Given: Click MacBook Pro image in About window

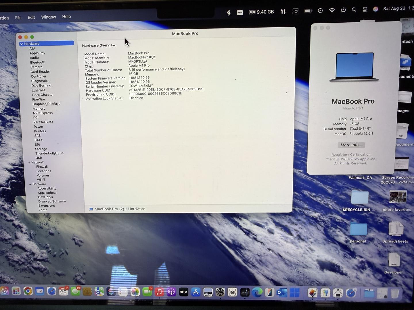Looking at the screenshot, I should coord(354,67).
